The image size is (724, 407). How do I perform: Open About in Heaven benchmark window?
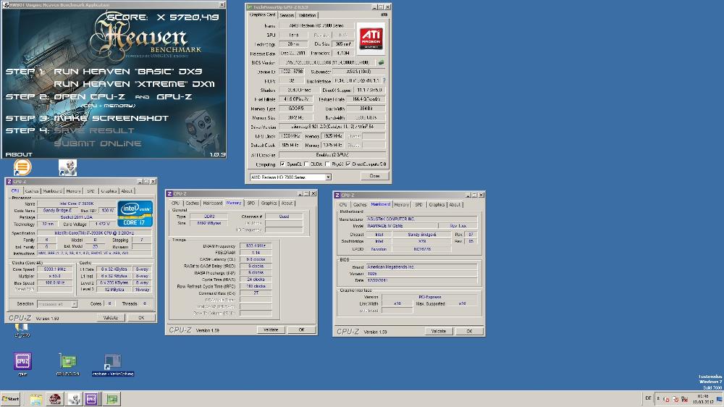[x=19, y=154]
